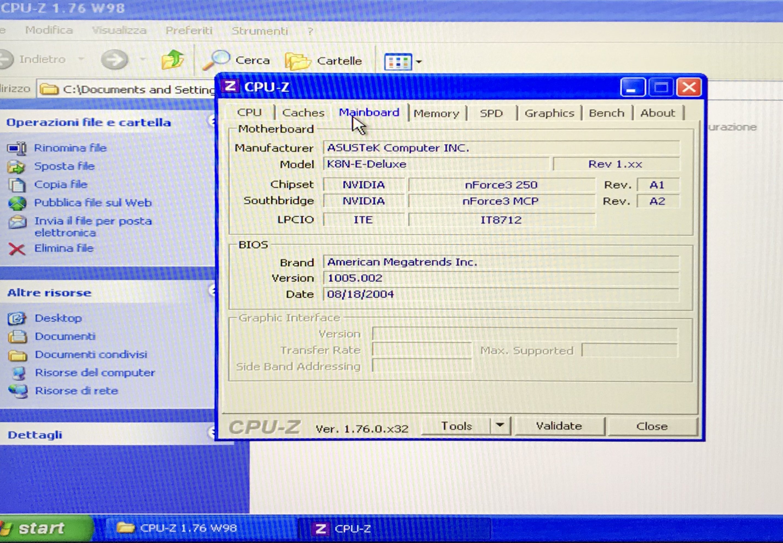Open the Cerca search magnifier tool

(x=216, y=60)
